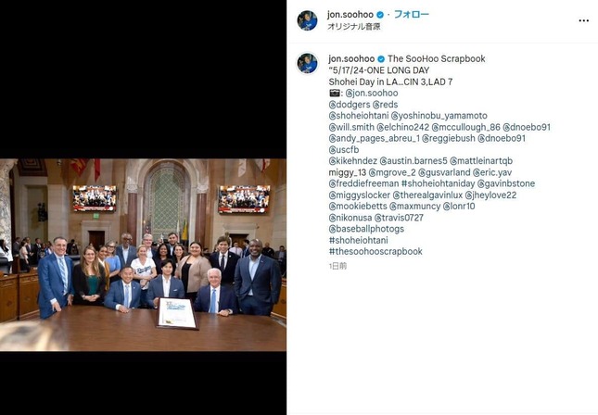
Task: Open the three-dot more options menu
Action: tap(583, 20)
